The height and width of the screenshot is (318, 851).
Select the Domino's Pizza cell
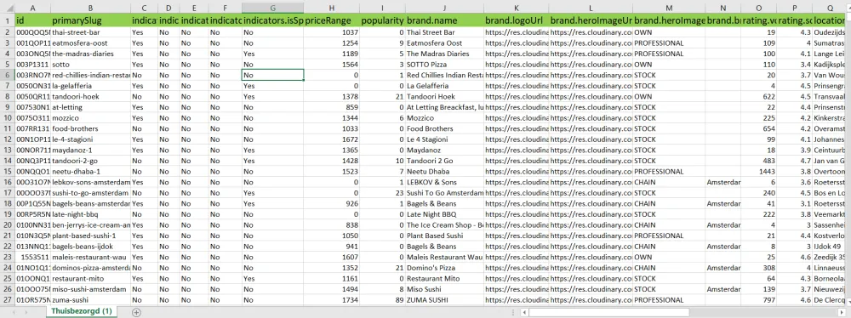[x=444, y=268]
